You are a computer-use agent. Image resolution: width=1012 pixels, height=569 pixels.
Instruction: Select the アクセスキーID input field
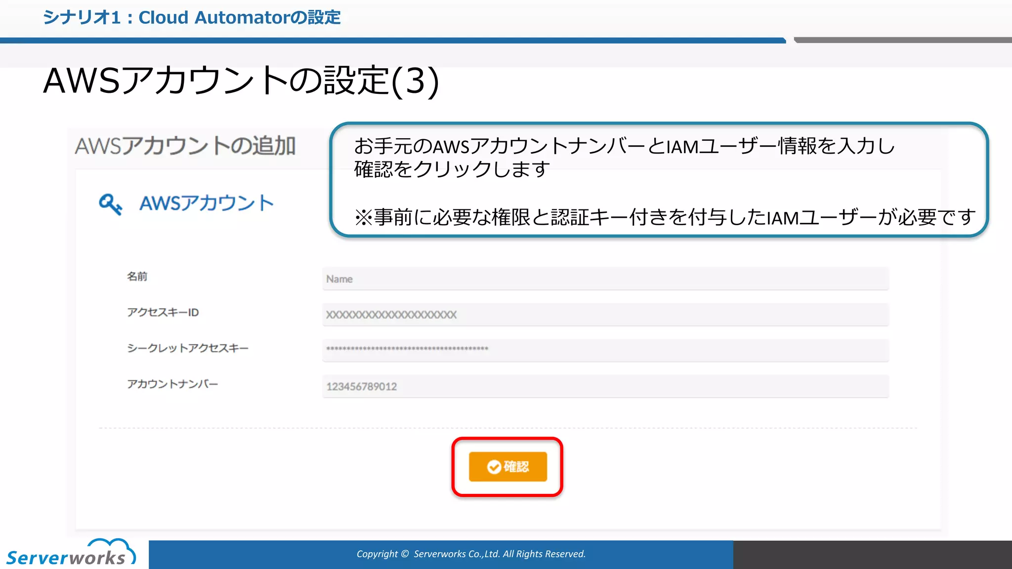605,315
